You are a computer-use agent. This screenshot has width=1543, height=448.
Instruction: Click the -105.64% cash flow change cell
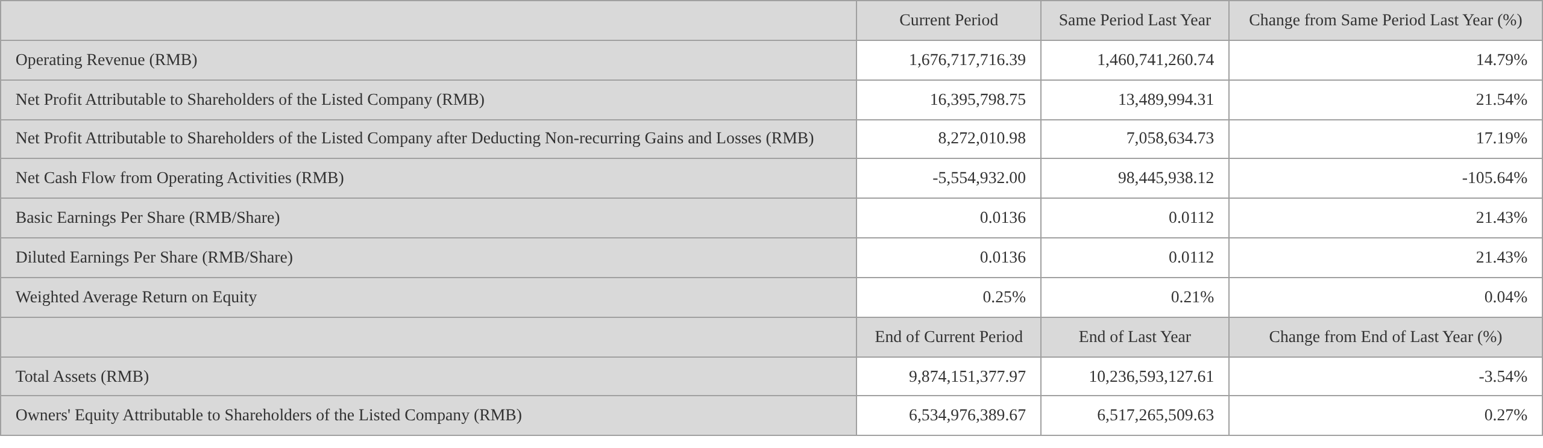[x=1494, y=178]
